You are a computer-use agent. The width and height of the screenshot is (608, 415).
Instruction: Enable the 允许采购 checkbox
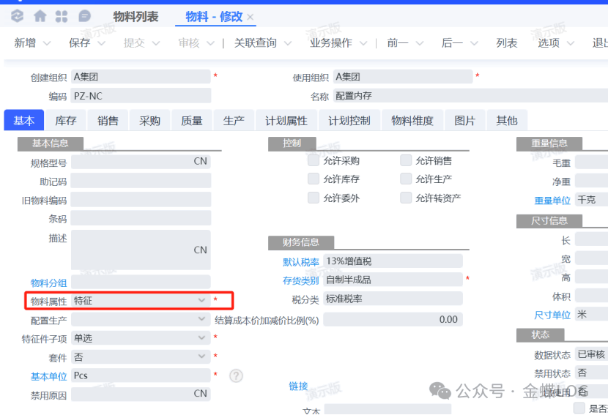coord(314,160)
